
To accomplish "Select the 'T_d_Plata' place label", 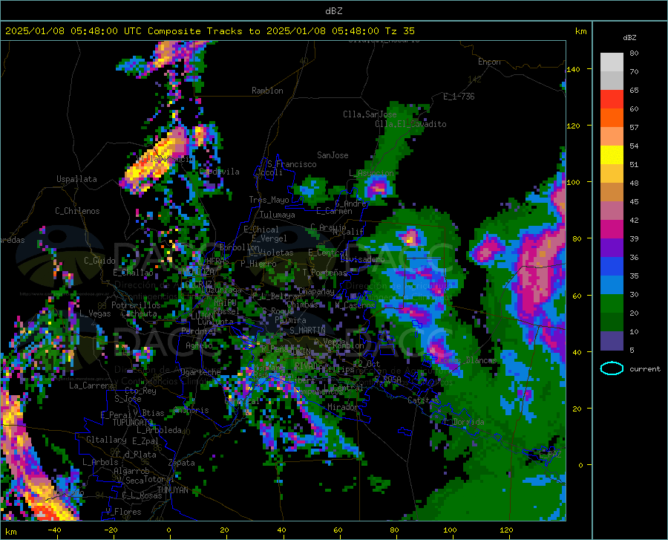I will (136, 455).
